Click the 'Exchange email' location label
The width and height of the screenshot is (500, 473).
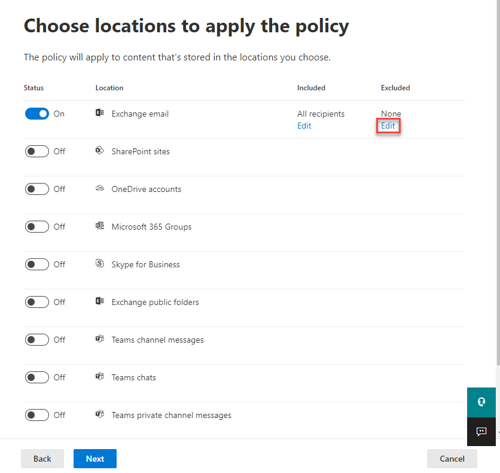point(140,114)
